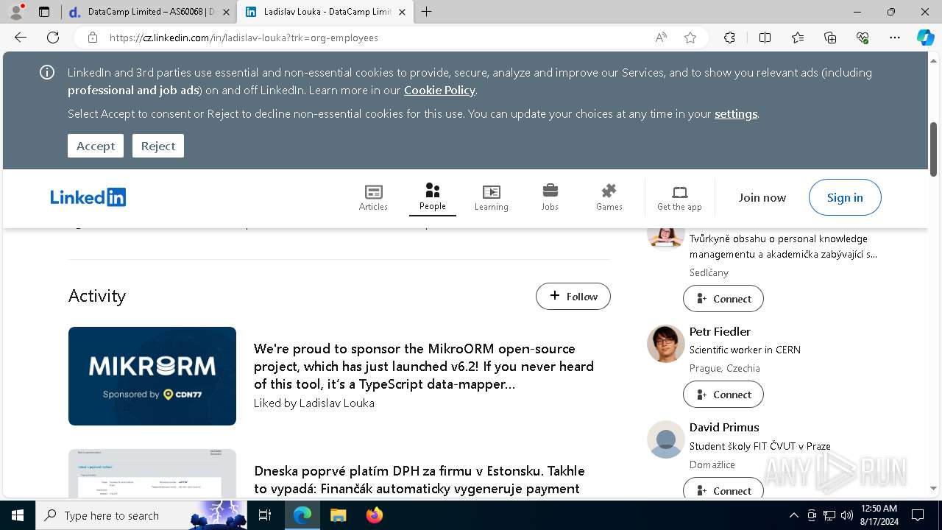
Task: Click the Windows search box
Action: coord(141,515)
